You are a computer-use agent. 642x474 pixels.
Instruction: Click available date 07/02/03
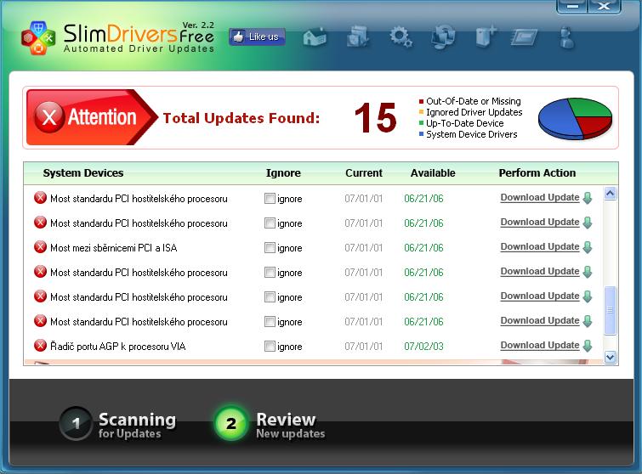423,347
